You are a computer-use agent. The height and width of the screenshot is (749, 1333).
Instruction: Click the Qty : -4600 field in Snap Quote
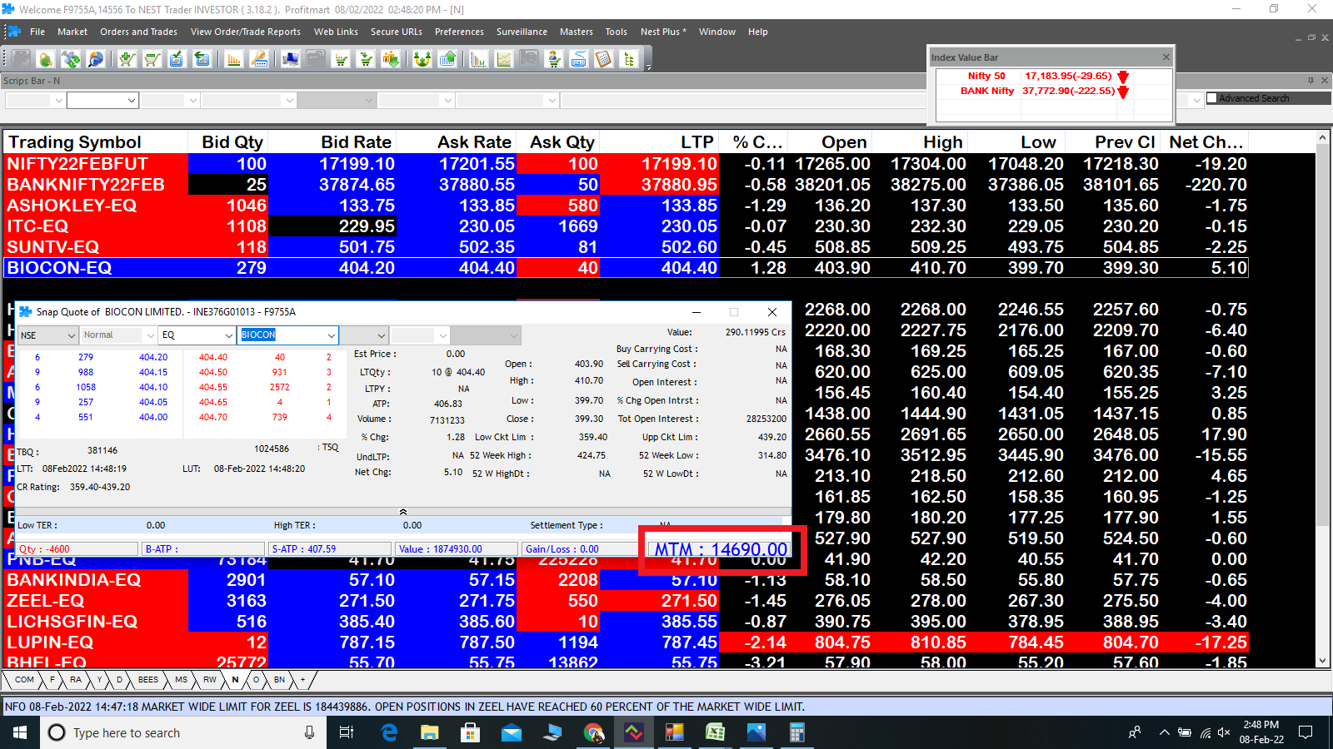click(77, 548)
